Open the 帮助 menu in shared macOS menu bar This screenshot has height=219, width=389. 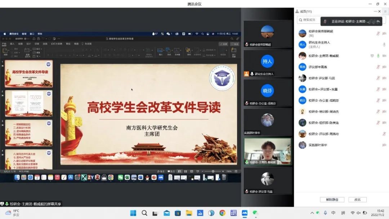pos(40,34)
